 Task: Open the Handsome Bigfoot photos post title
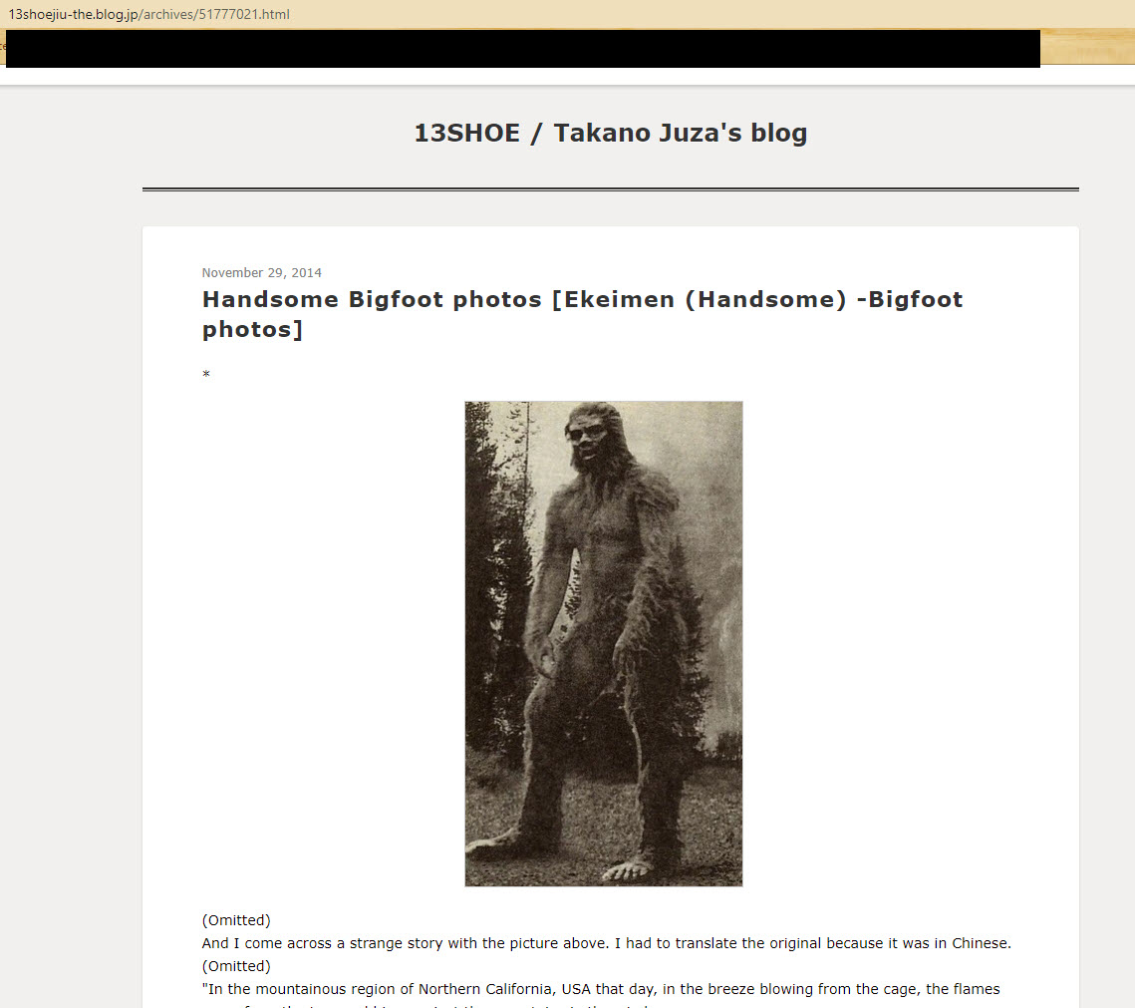(x=582, y=314)
